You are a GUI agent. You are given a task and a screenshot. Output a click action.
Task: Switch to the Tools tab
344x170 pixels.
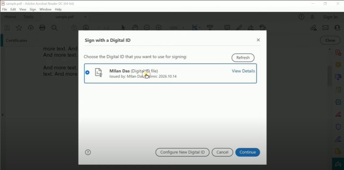coord(28,17)
